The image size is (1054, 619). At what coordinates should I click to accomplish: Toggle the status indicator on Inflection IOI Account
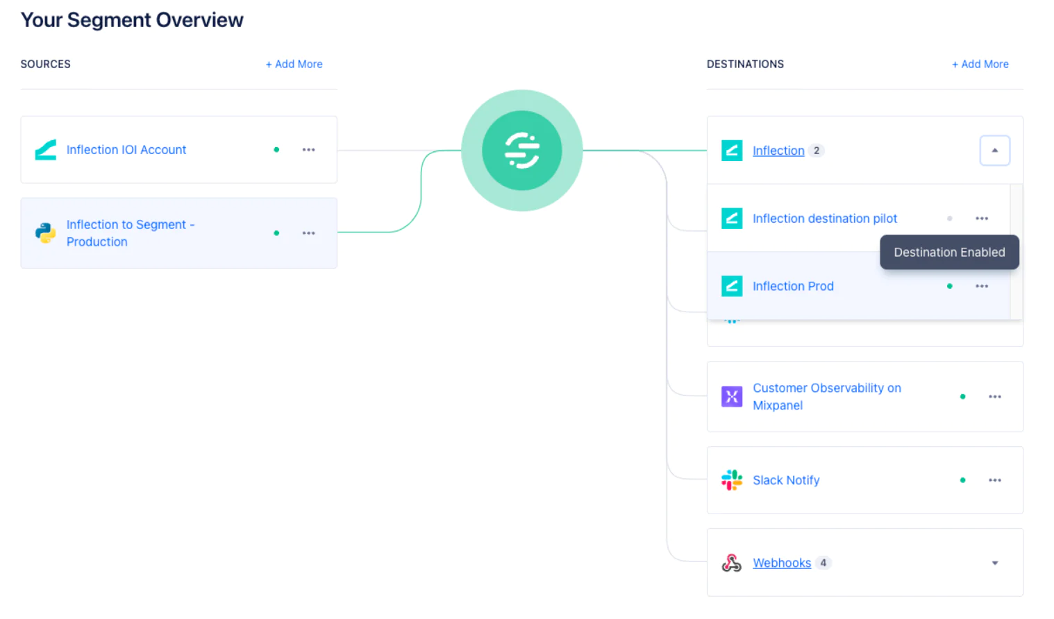coord(276,149)
